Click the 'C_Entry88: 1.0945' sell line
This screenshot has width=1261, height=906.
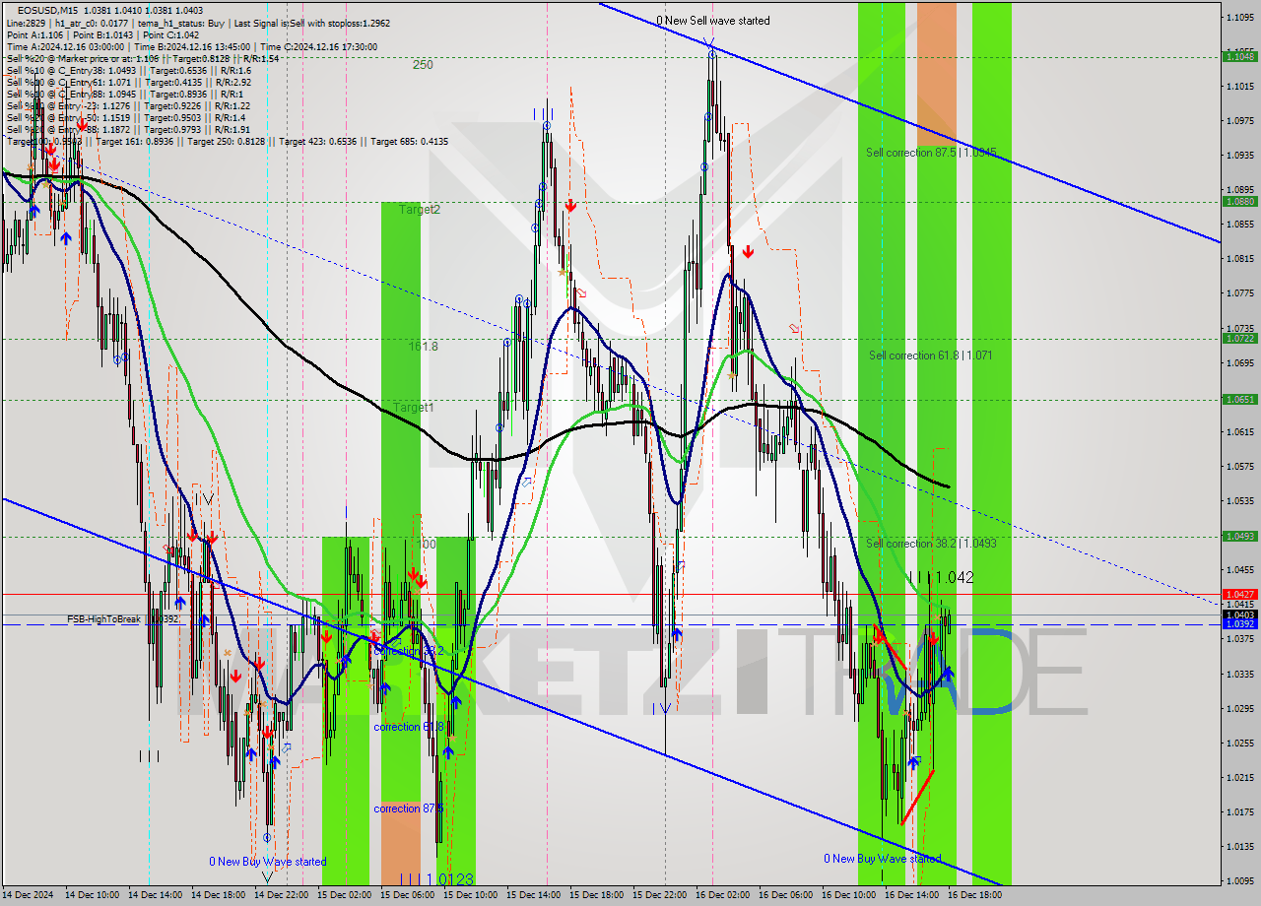pos(123,95)
